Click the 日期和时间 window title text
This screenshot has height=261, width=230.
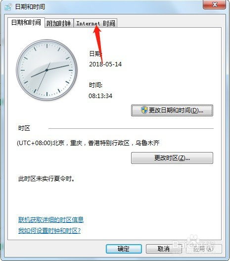tap(30, 6)
